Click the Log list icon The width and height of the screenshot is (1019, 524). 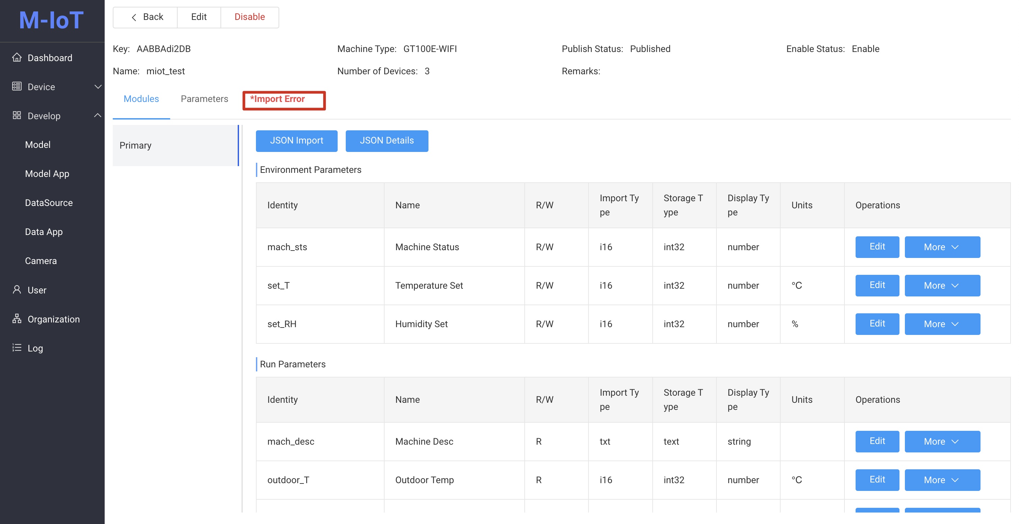17,347
